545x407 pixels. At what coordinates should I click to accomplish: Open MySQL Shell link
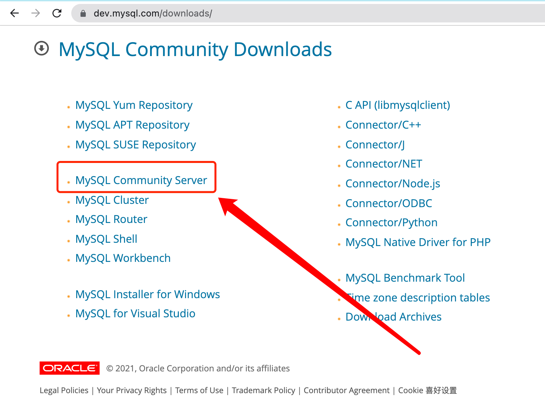click(x=106, y=239)
